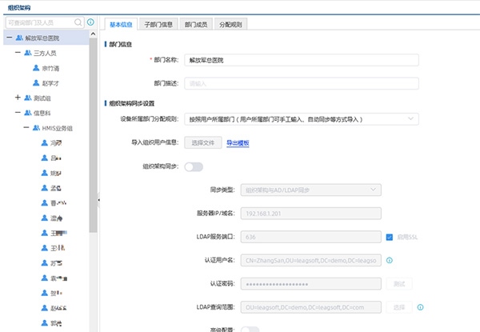The width and height of the screenshot is (480, 332).
Task: Enable the 组织架构同步 toggle switch
Action: [194, 166]
